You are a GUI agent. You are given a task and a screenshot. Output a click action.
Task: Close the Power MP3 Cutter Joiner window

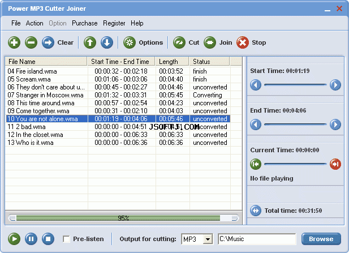tap(339, 8)
